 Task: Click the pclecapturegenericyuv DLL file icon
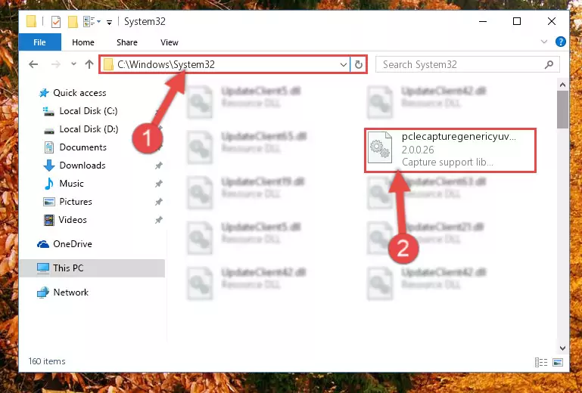click(380, 148)
